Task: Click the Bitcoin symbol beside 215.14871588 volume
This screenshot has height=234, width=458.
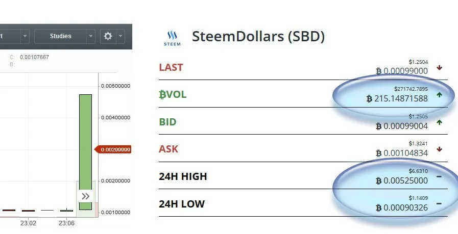Action: pos(369,98)
